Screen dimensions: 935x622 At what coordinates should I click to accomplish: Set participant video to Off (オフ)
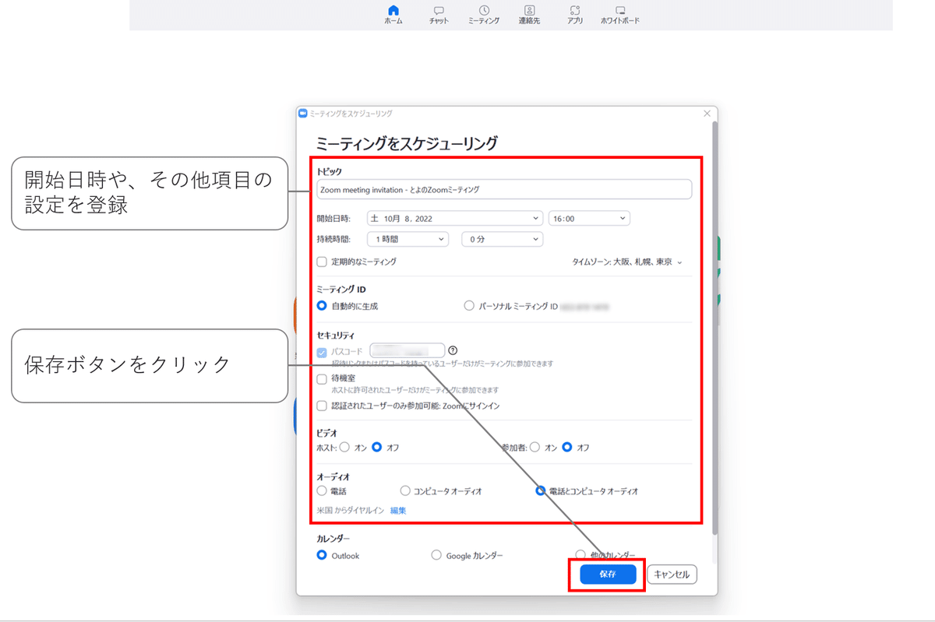tap(567, 447)
